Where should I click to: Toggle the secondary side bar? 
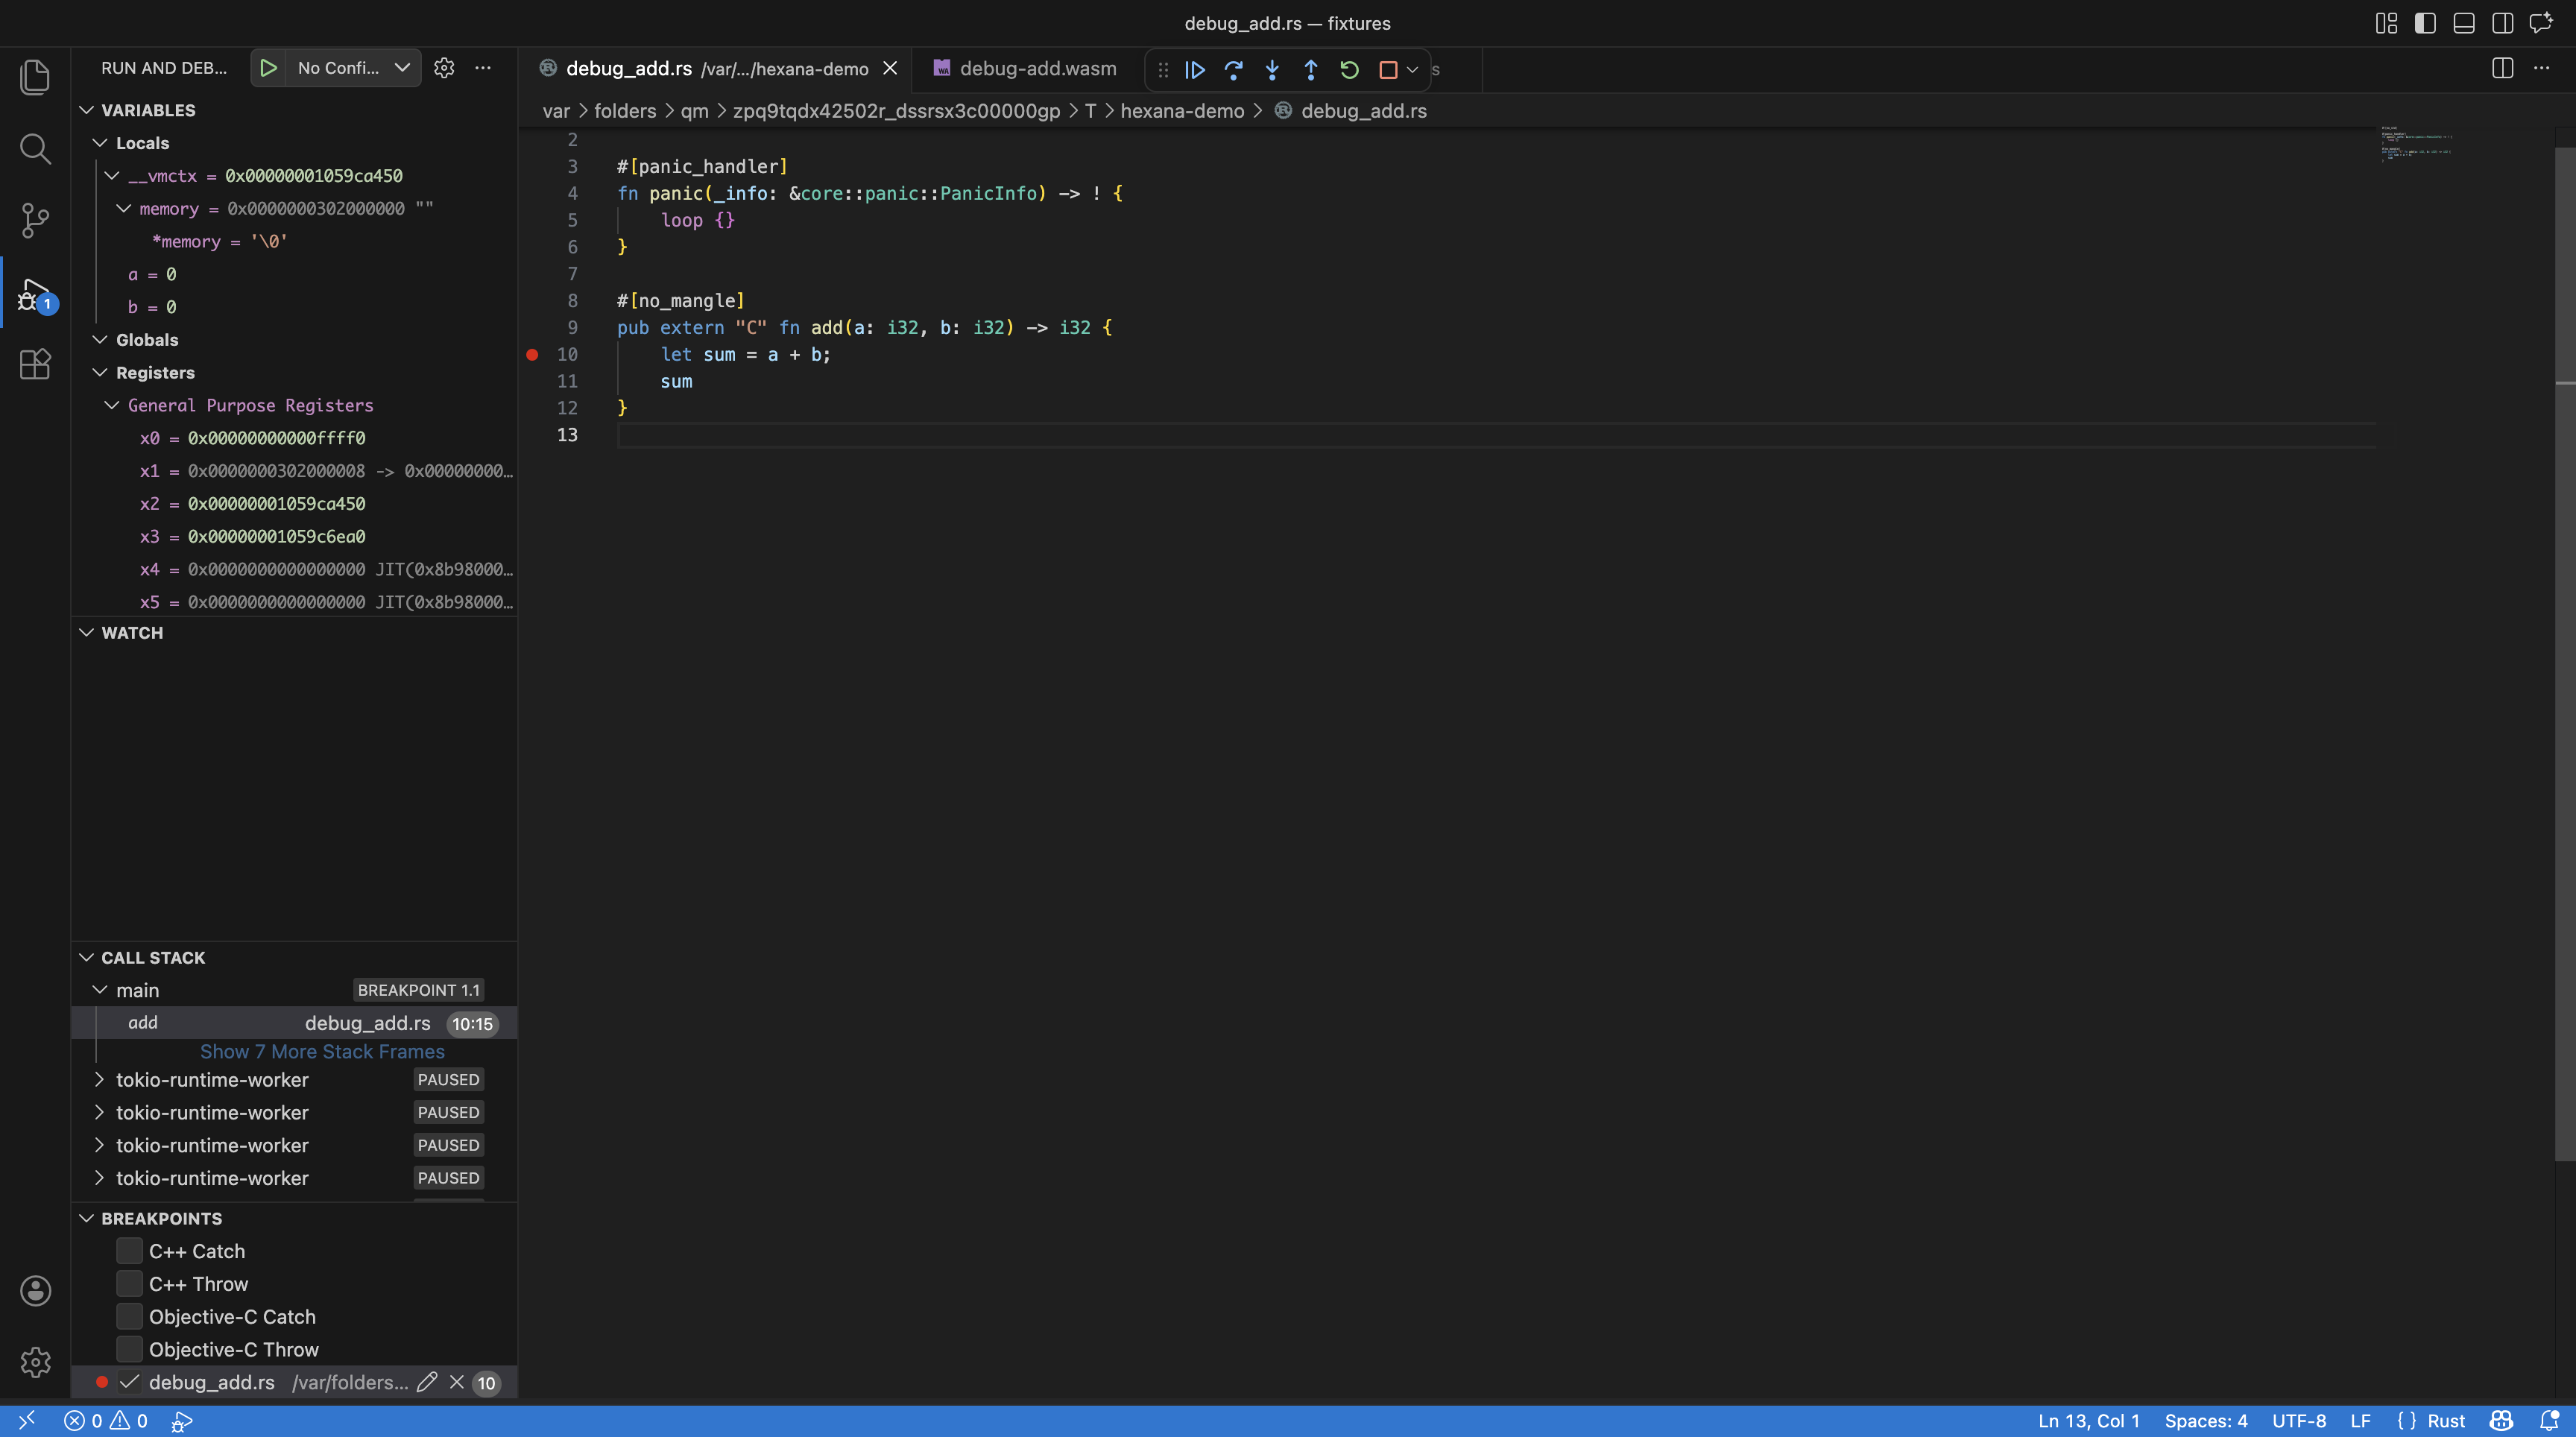tap(2502, 23)
